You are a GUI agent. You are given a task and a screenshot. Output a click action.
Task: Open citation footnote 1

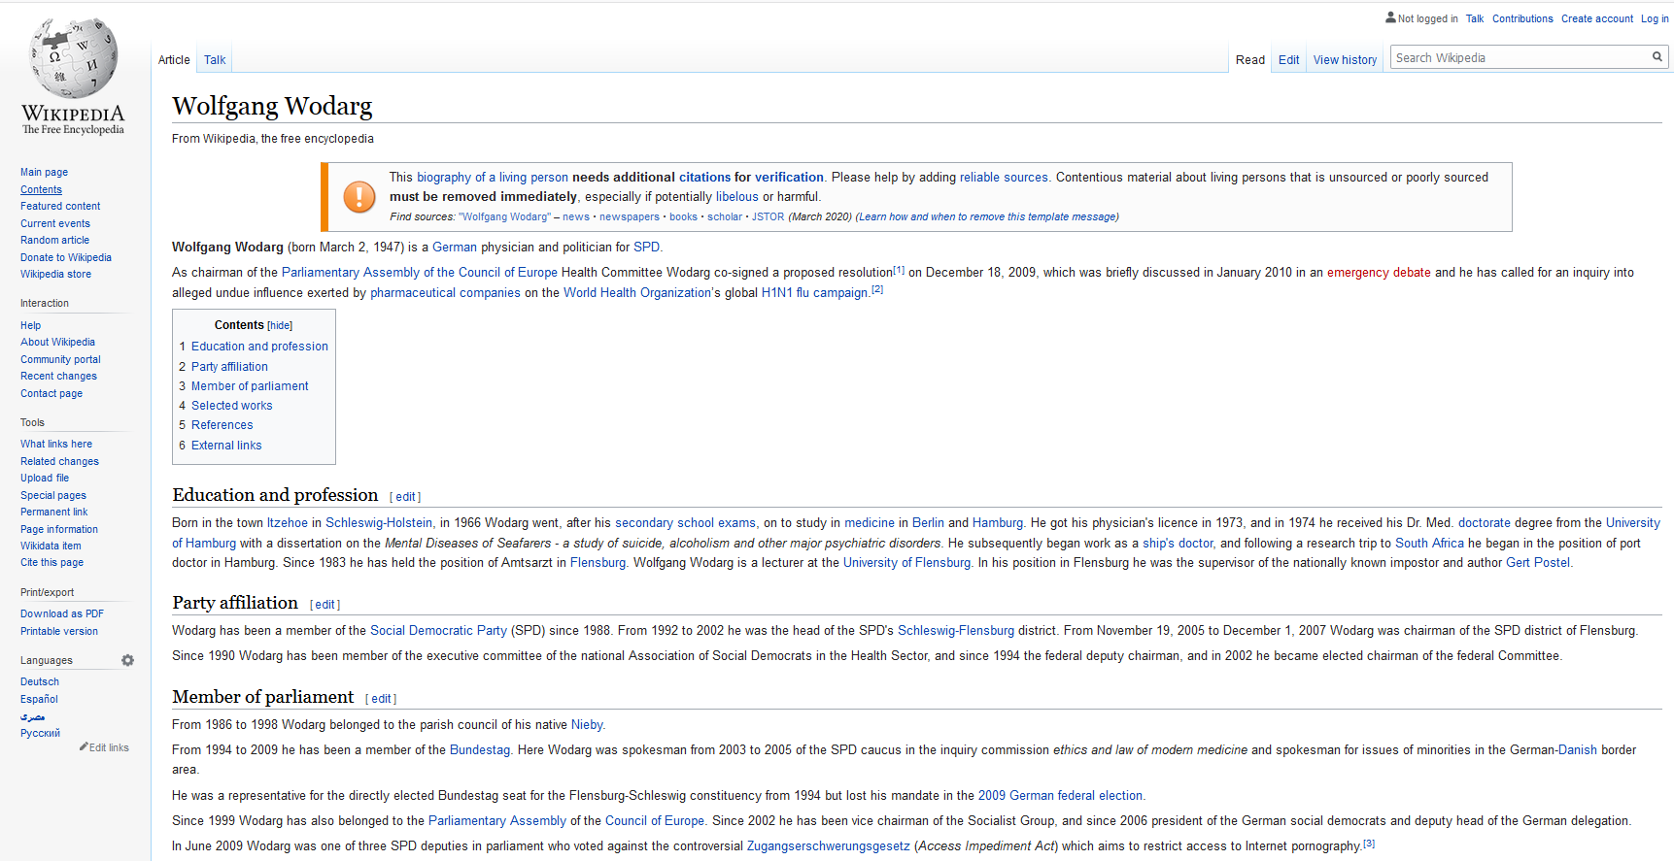point(899,270)
